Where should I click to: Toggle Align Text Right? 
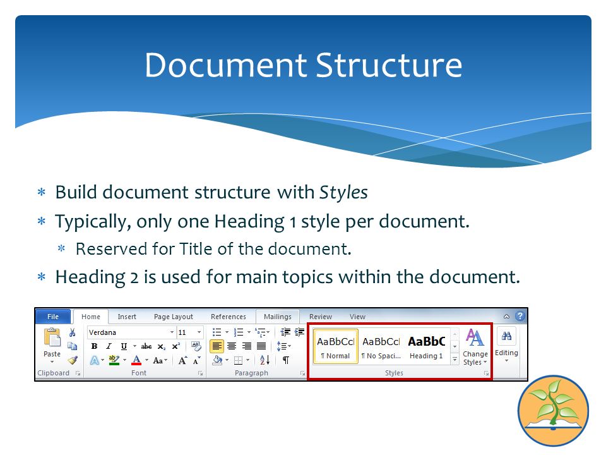click(247, 346)
